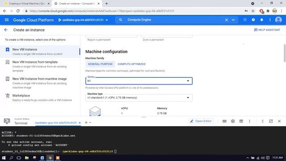This screenshot has width=286, height=161.
Task: Open the Help question mark menu
Action: coord(253,20)
